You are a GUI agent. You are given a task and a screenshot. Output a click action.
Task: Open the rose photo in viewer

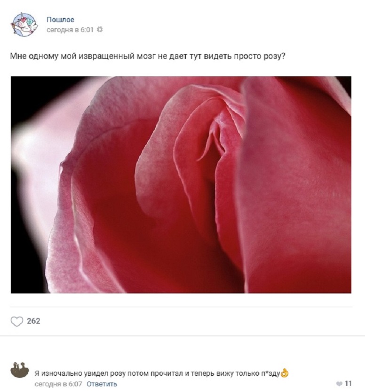point(181,185)
